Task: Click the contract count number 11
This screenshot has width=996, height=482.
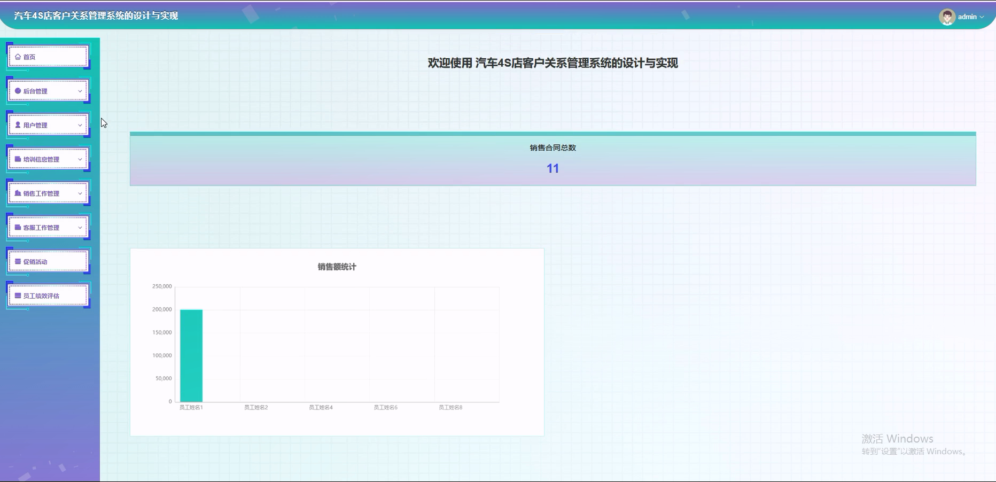Action: tap(553, 169)
